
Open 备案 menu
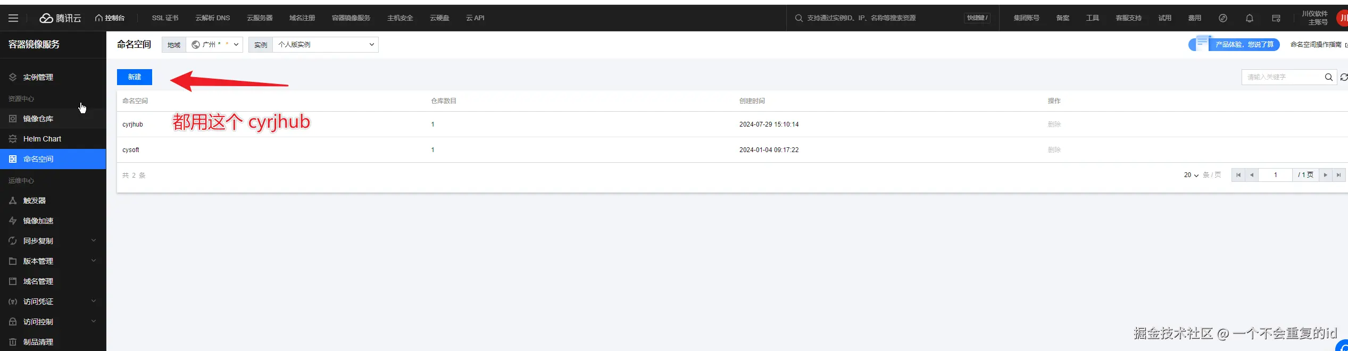coord(1063,18)
